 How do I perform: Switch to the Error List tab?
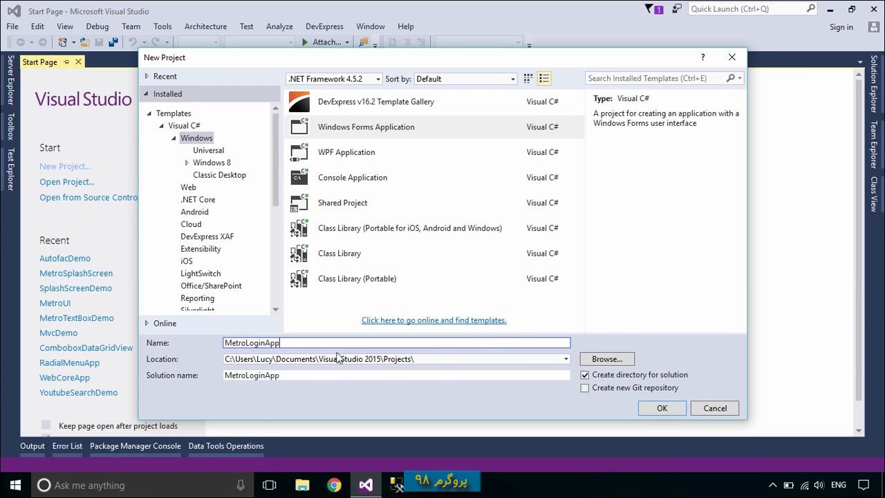[x=67, y=445]
